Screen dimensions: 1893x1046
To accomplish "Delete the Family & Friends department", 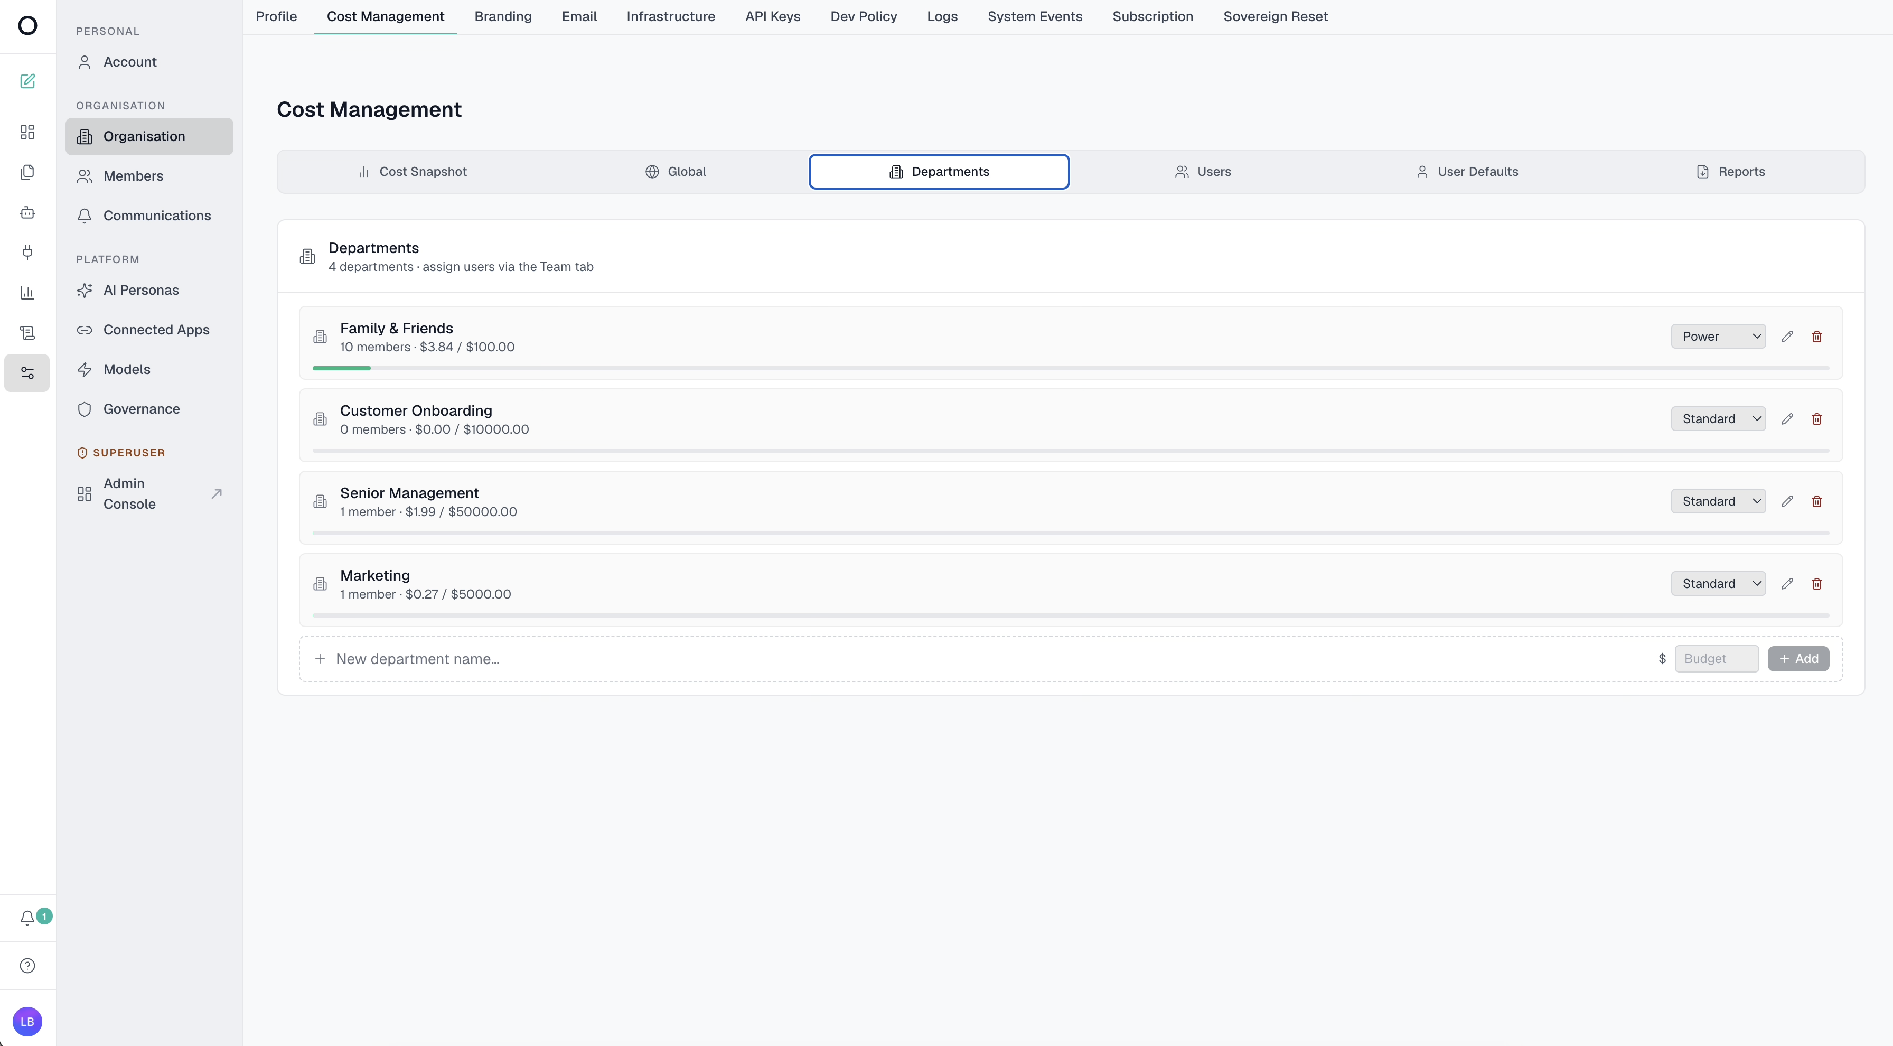I will tap(1816, 337).
